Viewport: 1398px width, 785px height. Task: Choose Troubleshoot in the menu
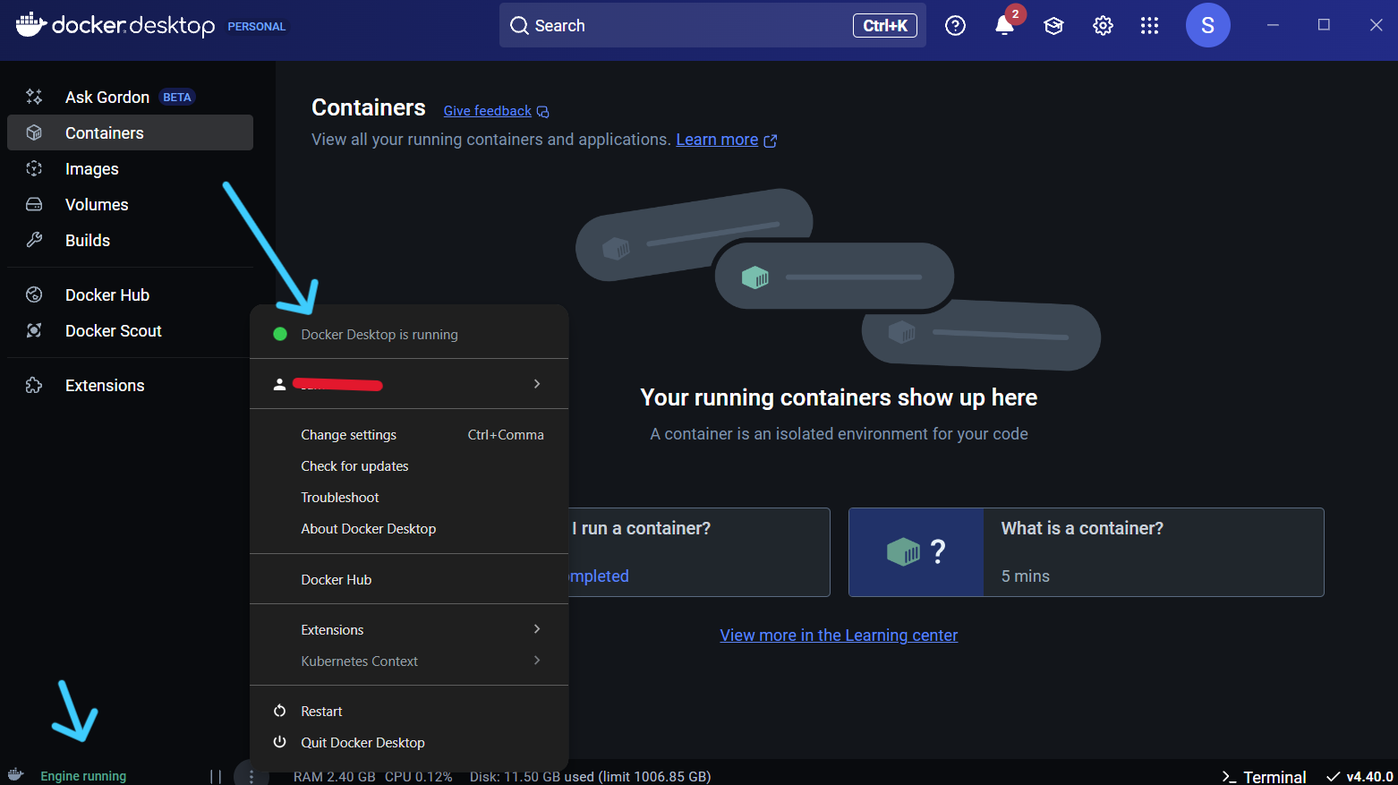(409, 497)
